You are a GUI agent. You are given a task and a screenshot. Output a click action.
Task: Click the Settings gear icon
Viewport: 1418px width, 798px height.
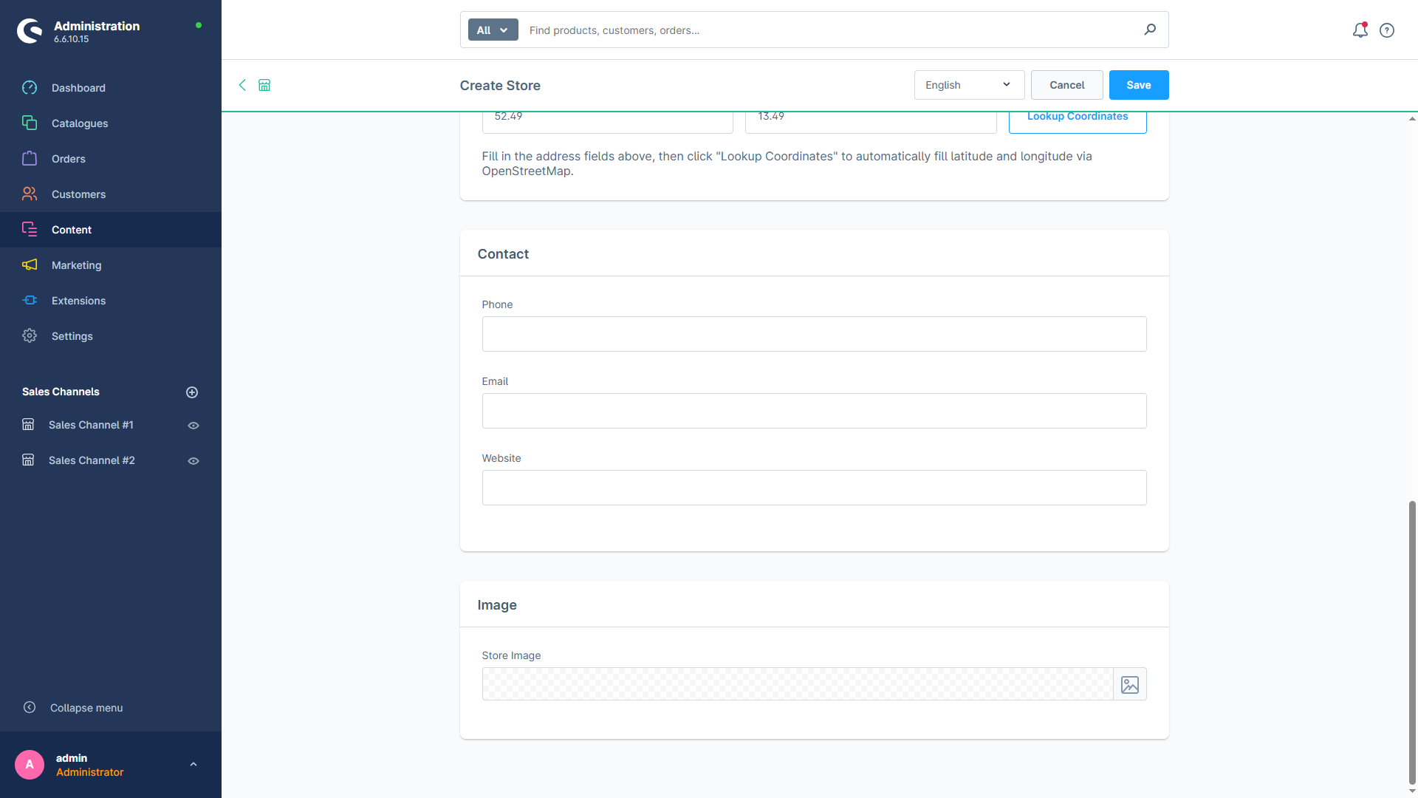coord(30,336)
